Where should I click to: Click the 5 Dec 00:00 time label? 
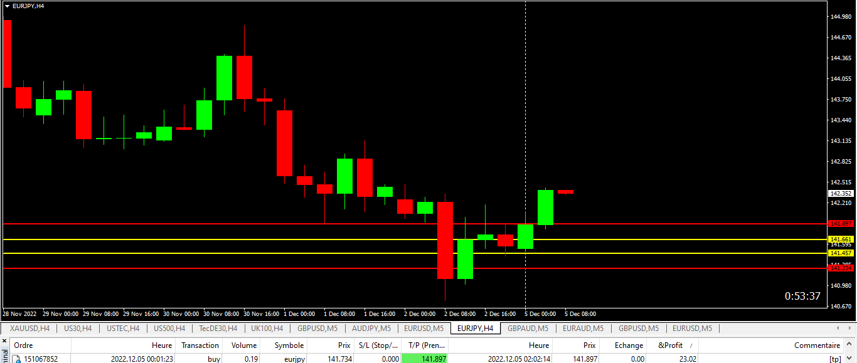(540, 313)
